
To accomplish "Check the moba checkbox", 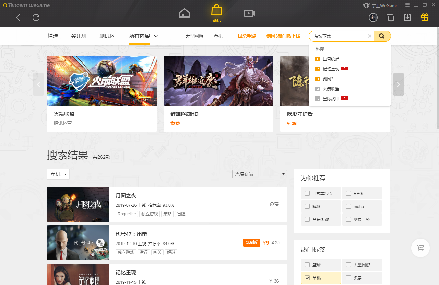I will tap(348, 206).
